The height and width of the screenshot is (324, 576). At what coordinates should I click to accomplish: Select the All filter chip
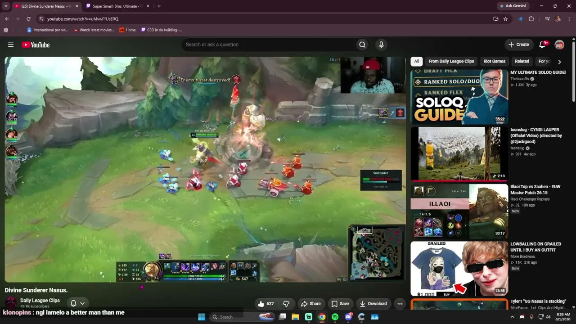point(417,61)
